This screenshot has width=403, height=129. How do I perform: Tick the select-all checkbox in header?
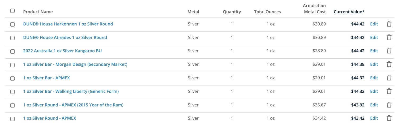[12, 11]
